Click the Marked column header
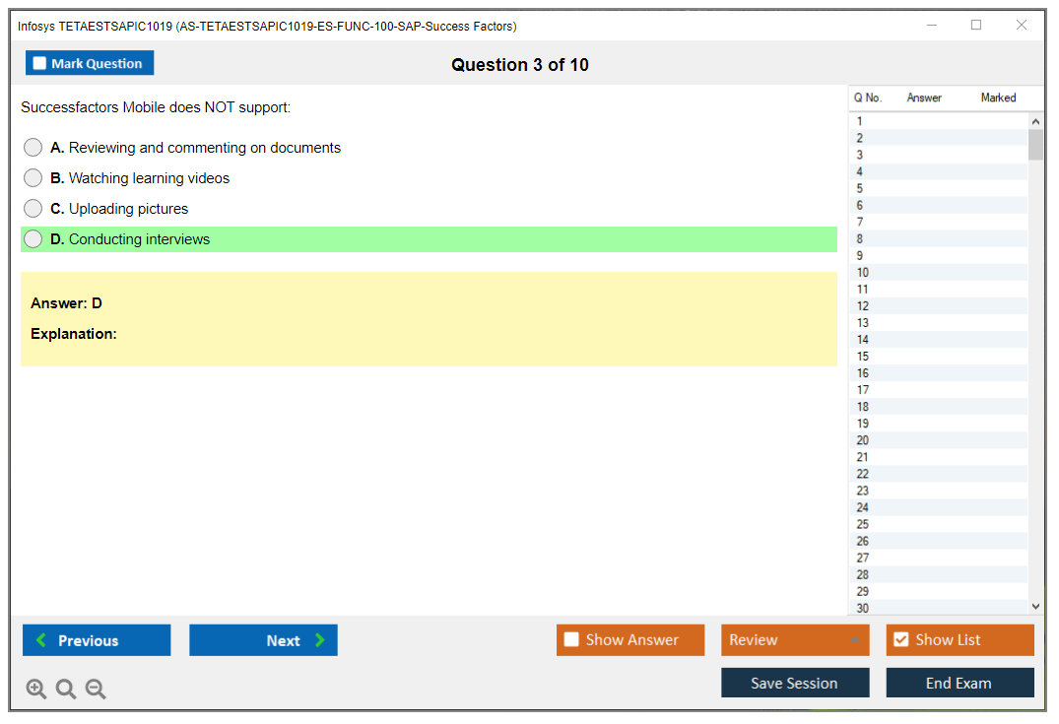Image resolution: width=1059 pixels, height=724 pixels. click(x=998, y=98)
